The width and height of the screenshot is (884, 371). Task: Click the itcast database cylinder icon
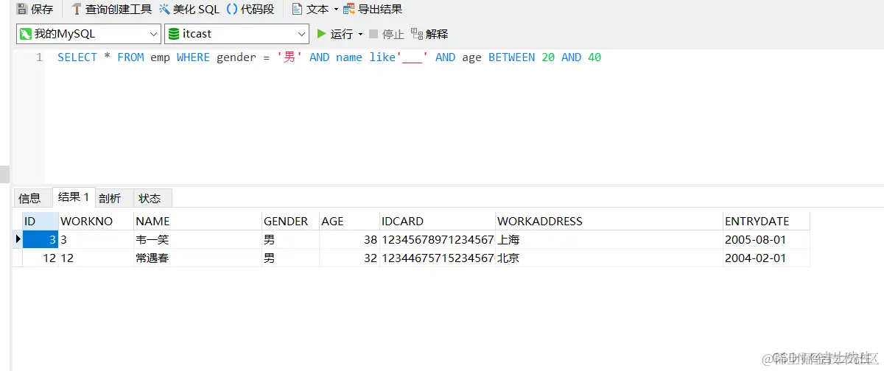coord(174,34)
